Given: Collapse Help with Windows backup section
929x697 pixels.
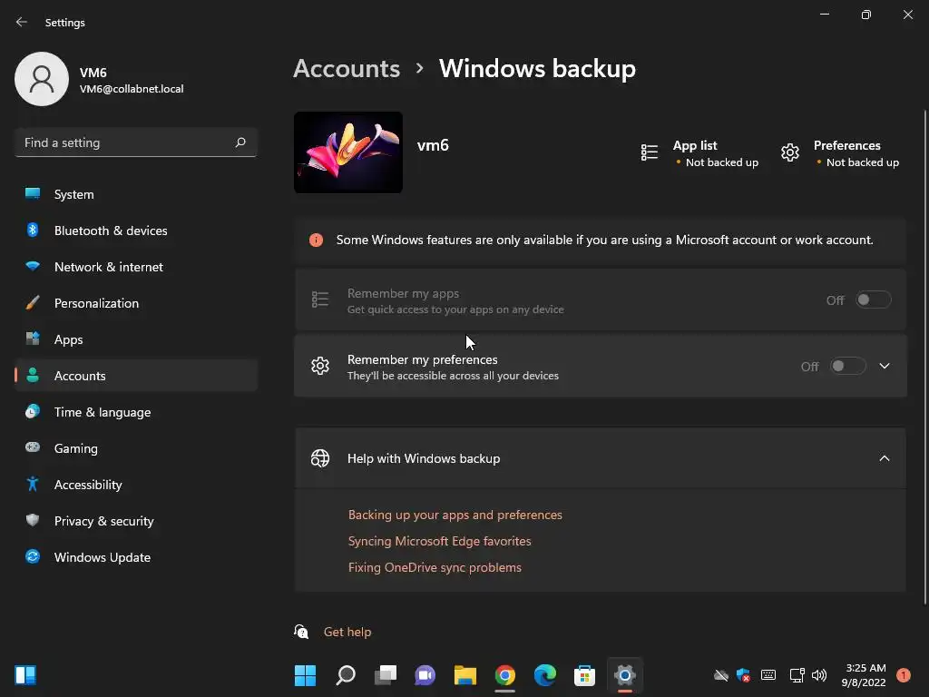Looking at the screenshot, I should click(x=885, y=458).
